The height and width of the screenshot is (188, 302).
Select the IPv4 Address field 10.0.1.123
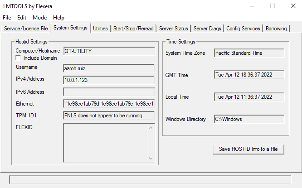(x=109, y=80)
